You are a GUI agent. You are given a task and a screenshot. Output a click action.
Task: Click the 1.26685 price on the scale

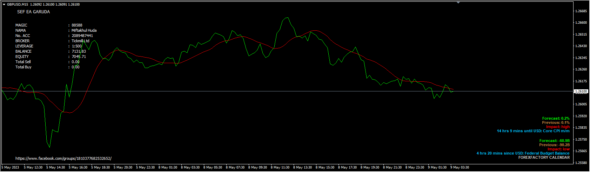[581, 11]
